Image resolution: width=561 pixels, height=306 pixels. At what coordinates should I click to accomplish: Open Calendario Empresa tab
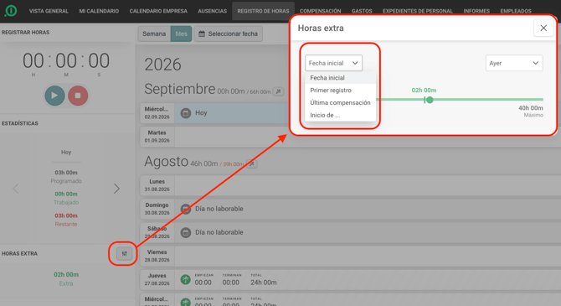158,11
